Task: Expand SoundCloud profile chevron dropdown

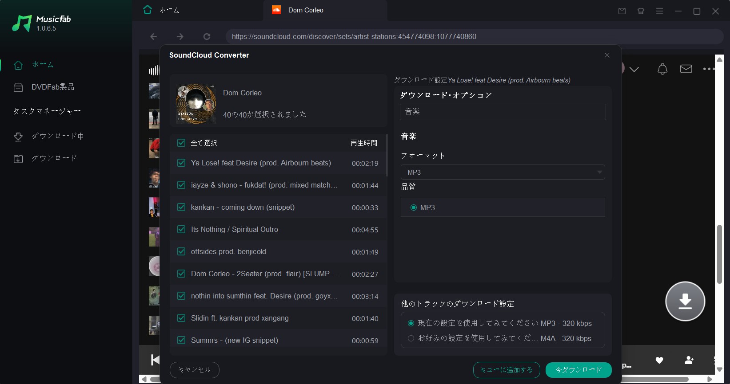Action: coord(634,69)
